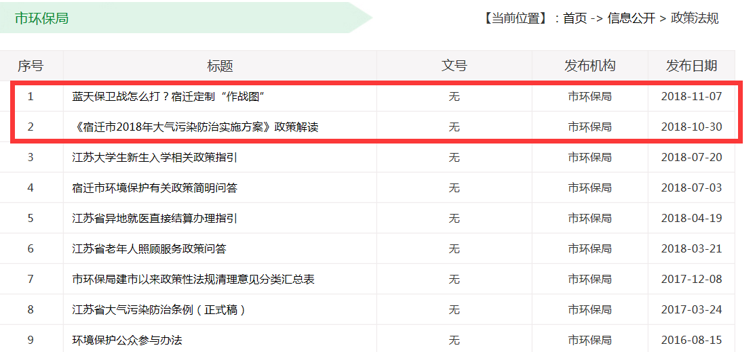The image size is (755, 352).
Task: Click 政策法规 in the breadcrumb
Action: click(695, 18)
